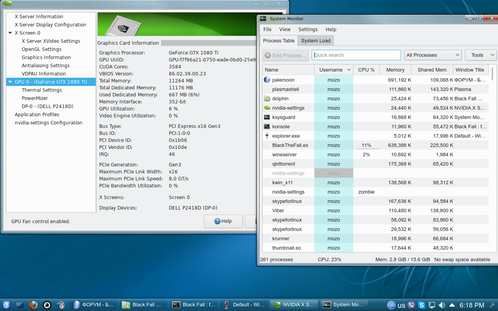This screenshot has width=498, height=311.
Task: Click the palemoon process icon
Action: 267,80
